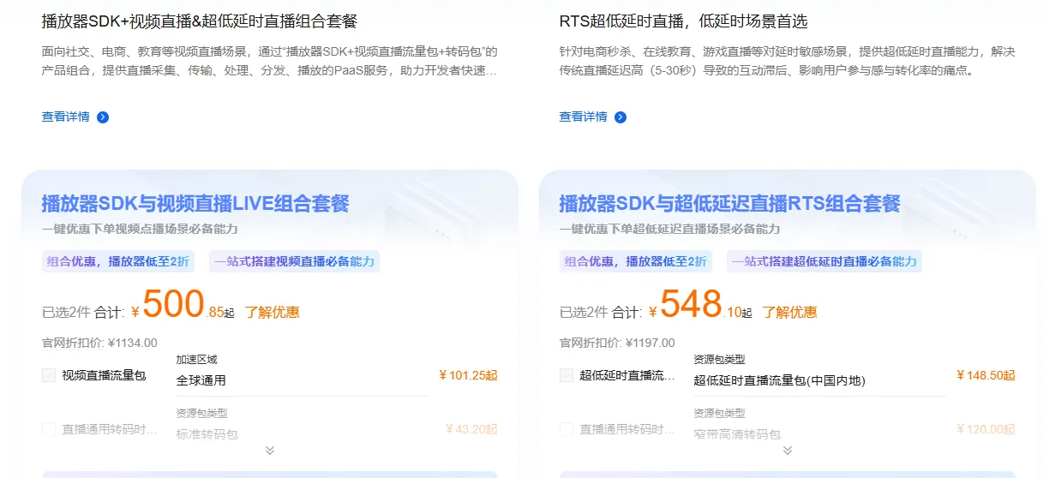Click heading 播放器SDK+视频直播&超低延时直播组合套餐

coord(200,21)
